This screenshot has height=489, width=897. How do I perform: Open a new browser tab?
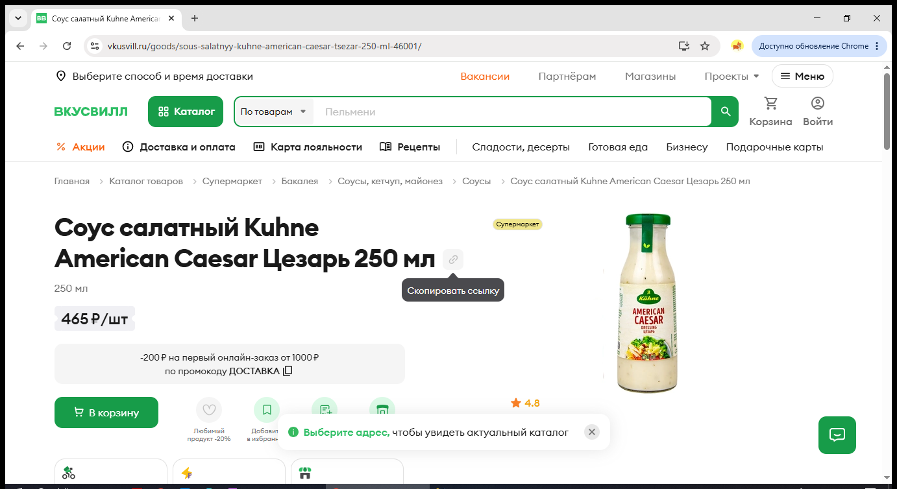pyautogui.click(x=195, y=18)
